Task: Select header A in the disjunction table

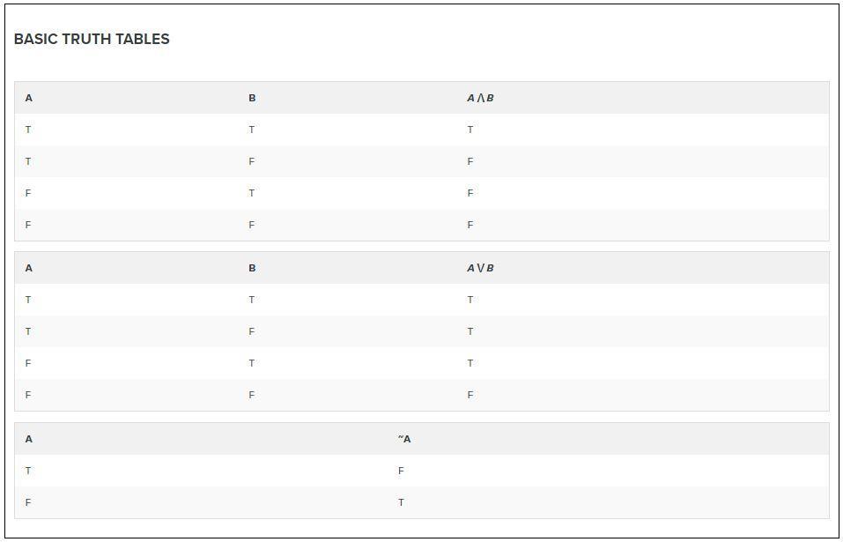Action: coord(28,268)
